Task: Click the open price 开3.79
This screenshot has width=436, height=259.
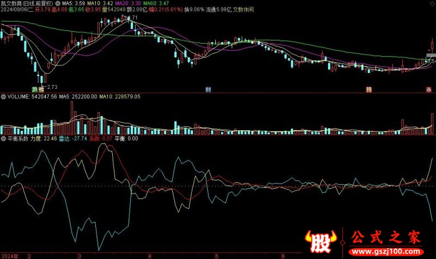Action: (43, 10)
